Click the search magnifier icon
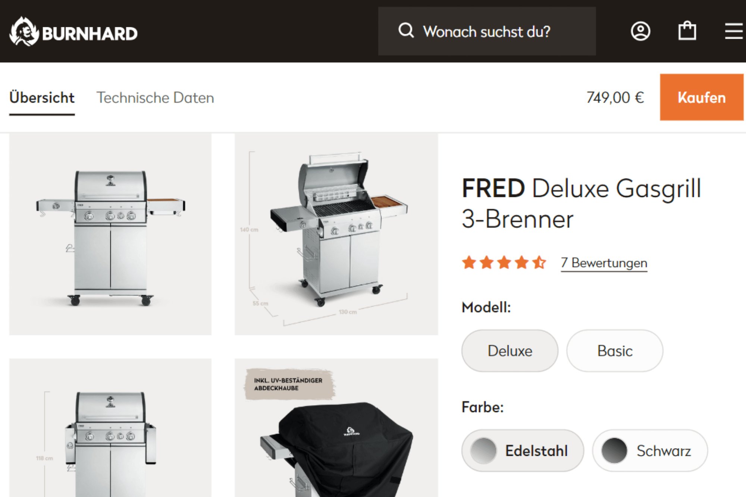 pos(406,30)
